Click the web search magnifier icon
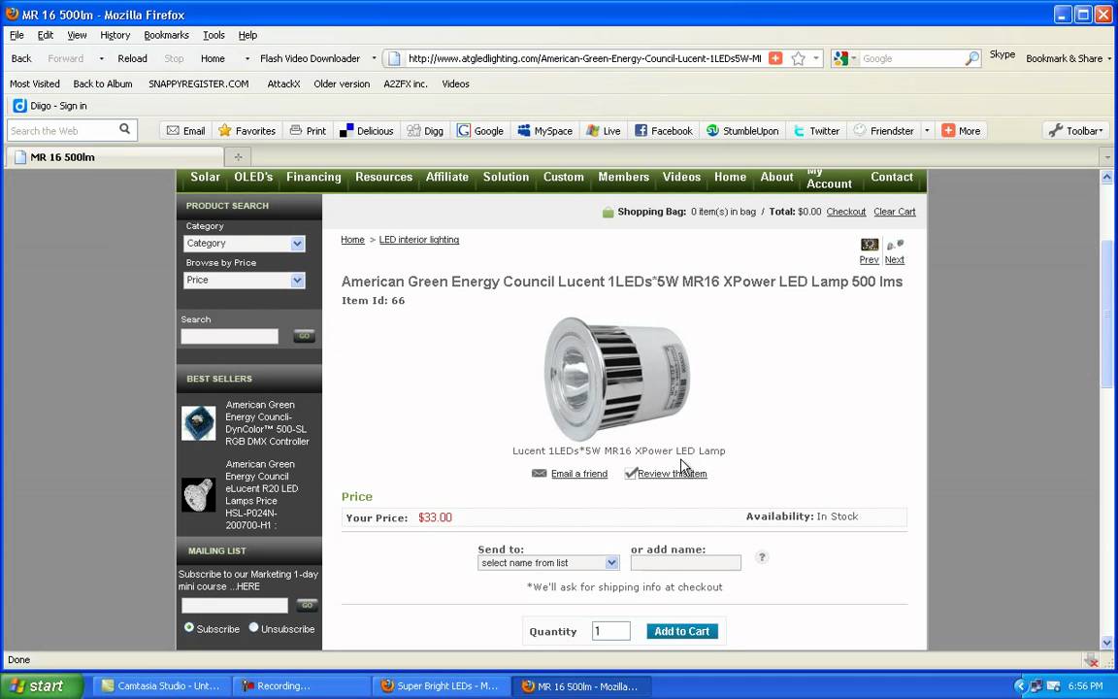This screenshot has height=699, width=1118. click(x=125, y=129)
